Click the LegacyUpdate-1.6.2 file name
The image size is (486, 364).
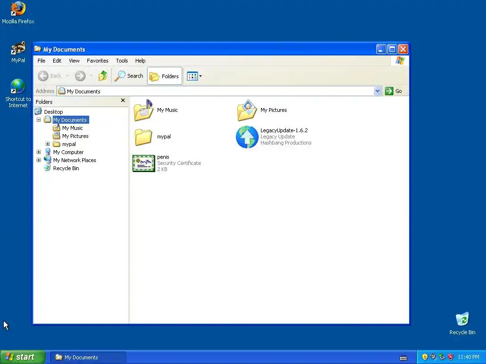(284, 130)
